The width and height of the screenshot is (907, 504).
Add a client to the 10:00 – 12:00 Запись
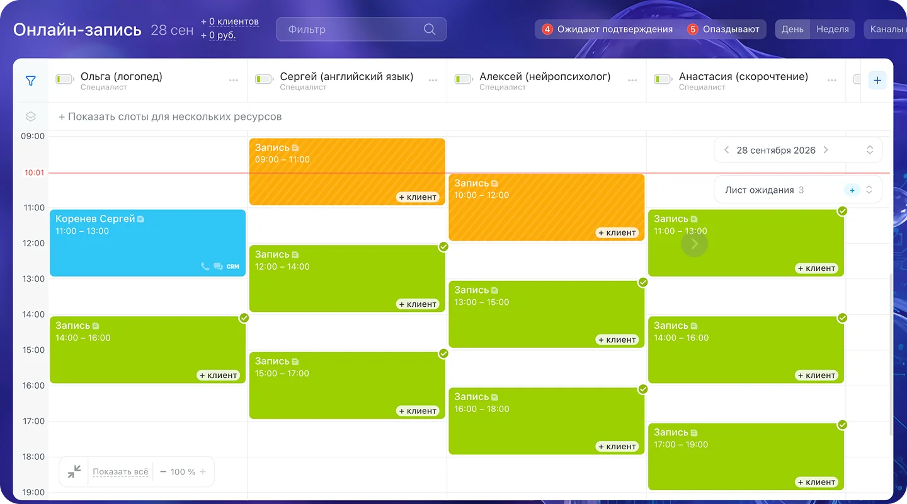tap(617, 232)
